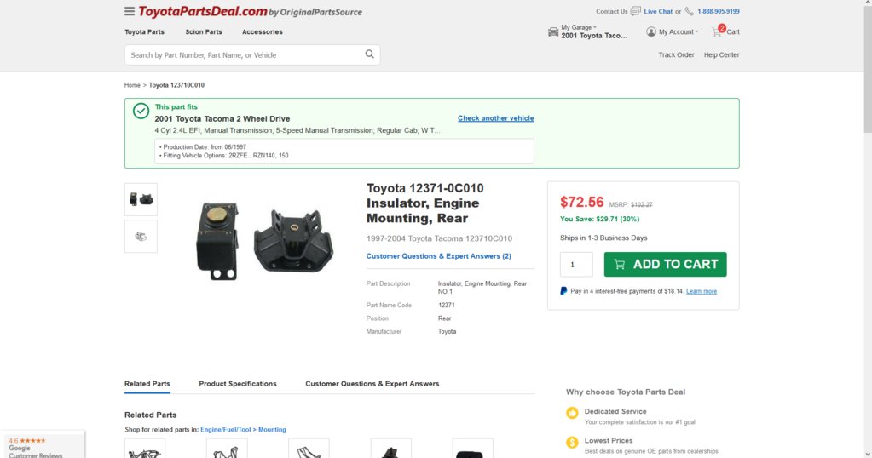Open the PayPal Learn more link

[702, 291]
